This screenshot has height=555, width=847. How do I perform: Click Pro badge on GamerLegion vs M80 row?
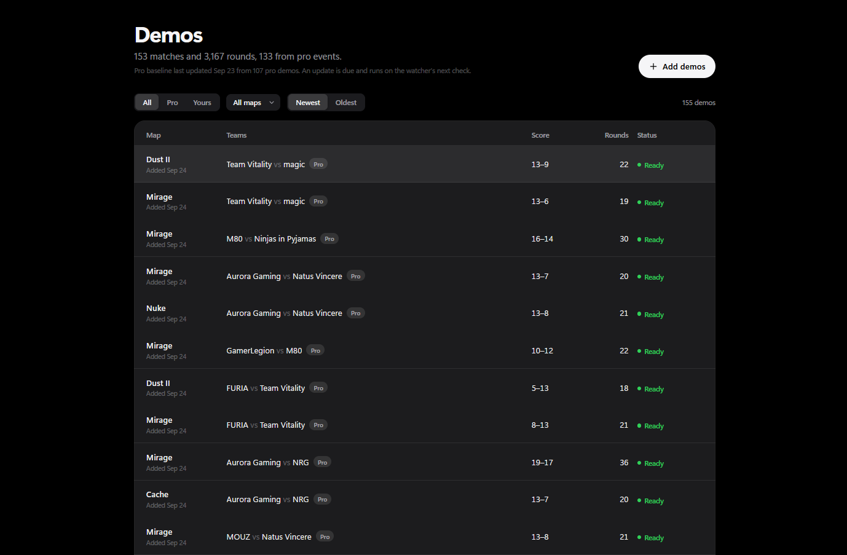pyautogui.click(x=315, y=350)
